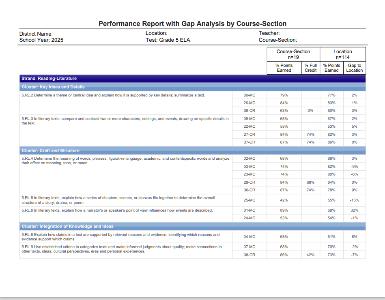Click item code '04-MC'
385x300 pixels.
(x=249, y=237)
